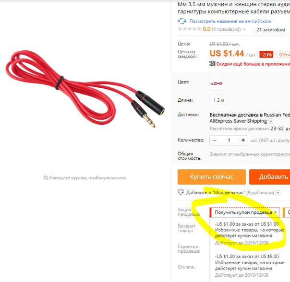Screen dimensions: 290x282
Task: Click the quantity input field
Action: [x=229, y=140]
